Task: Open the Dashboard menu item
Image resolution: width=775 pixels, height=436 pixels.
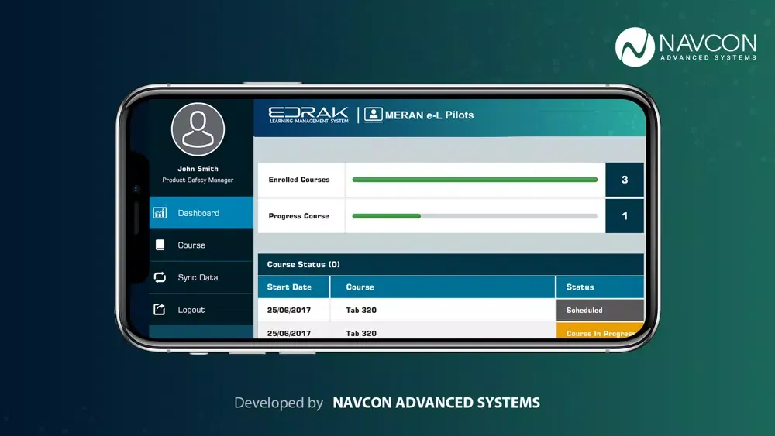Action: coord(201,213)
